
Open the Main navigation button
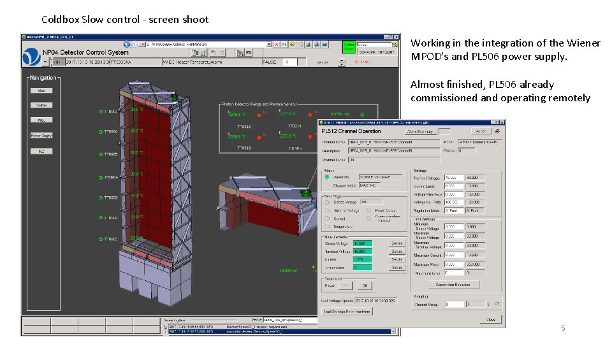[x=41, y=90]
